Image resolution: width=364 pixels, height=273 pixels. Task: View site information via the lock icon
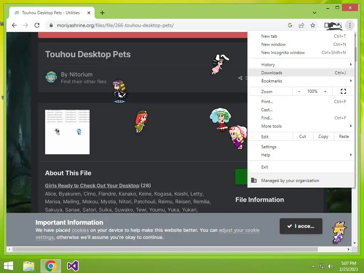point(51,25)
